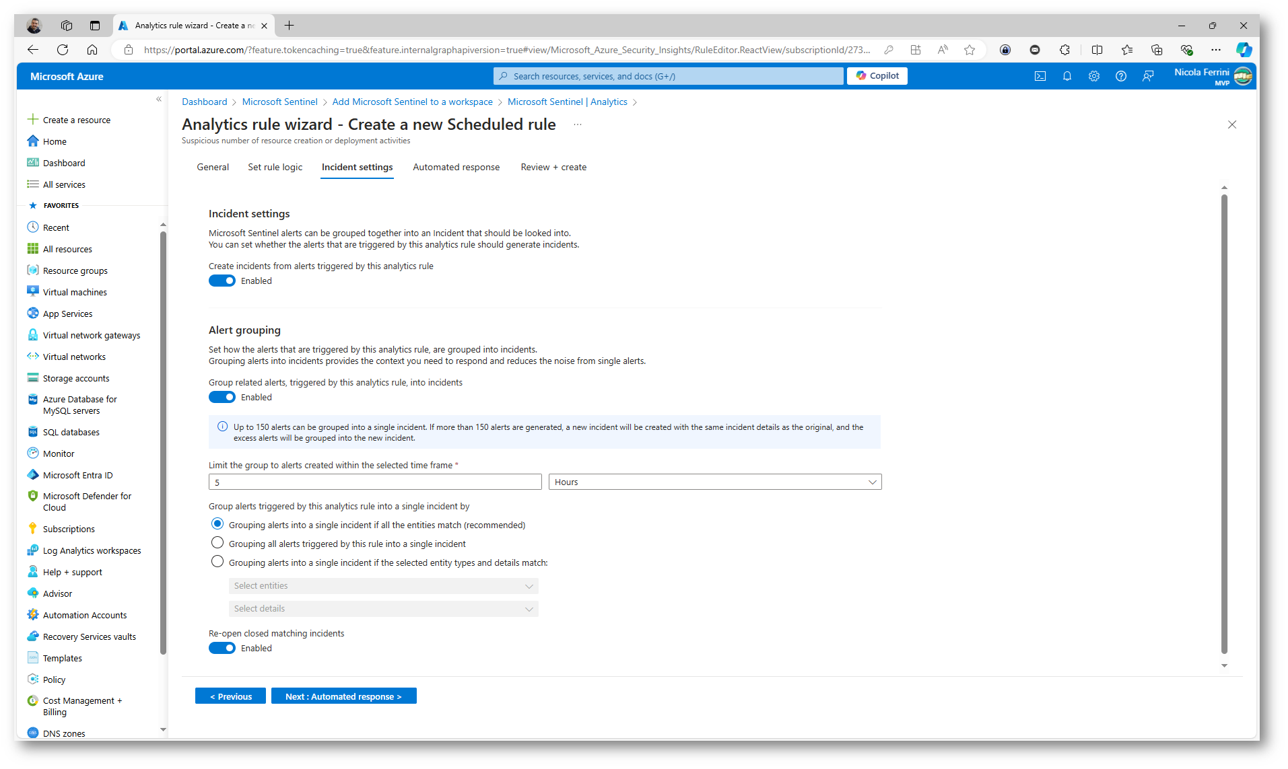
Task: Follow Microsoft Sentinel breadcrumb link
Action: (279, 102)
